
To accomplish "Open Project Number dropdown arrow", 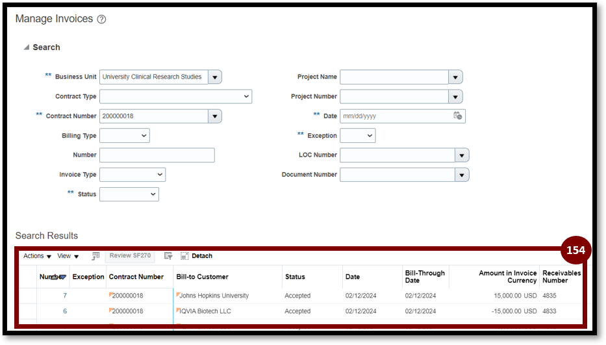I will point(455,96).
